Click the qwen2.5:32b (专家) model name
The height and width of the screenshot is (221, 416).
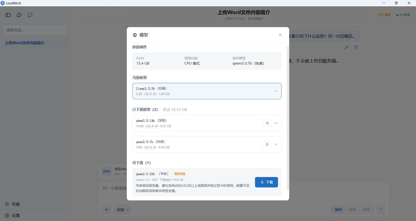click(x=152, y=174)
